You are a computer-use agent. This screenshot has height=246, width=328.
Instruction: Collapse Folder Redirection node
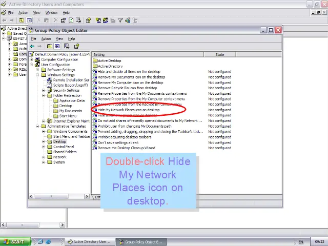pos(44,95)
